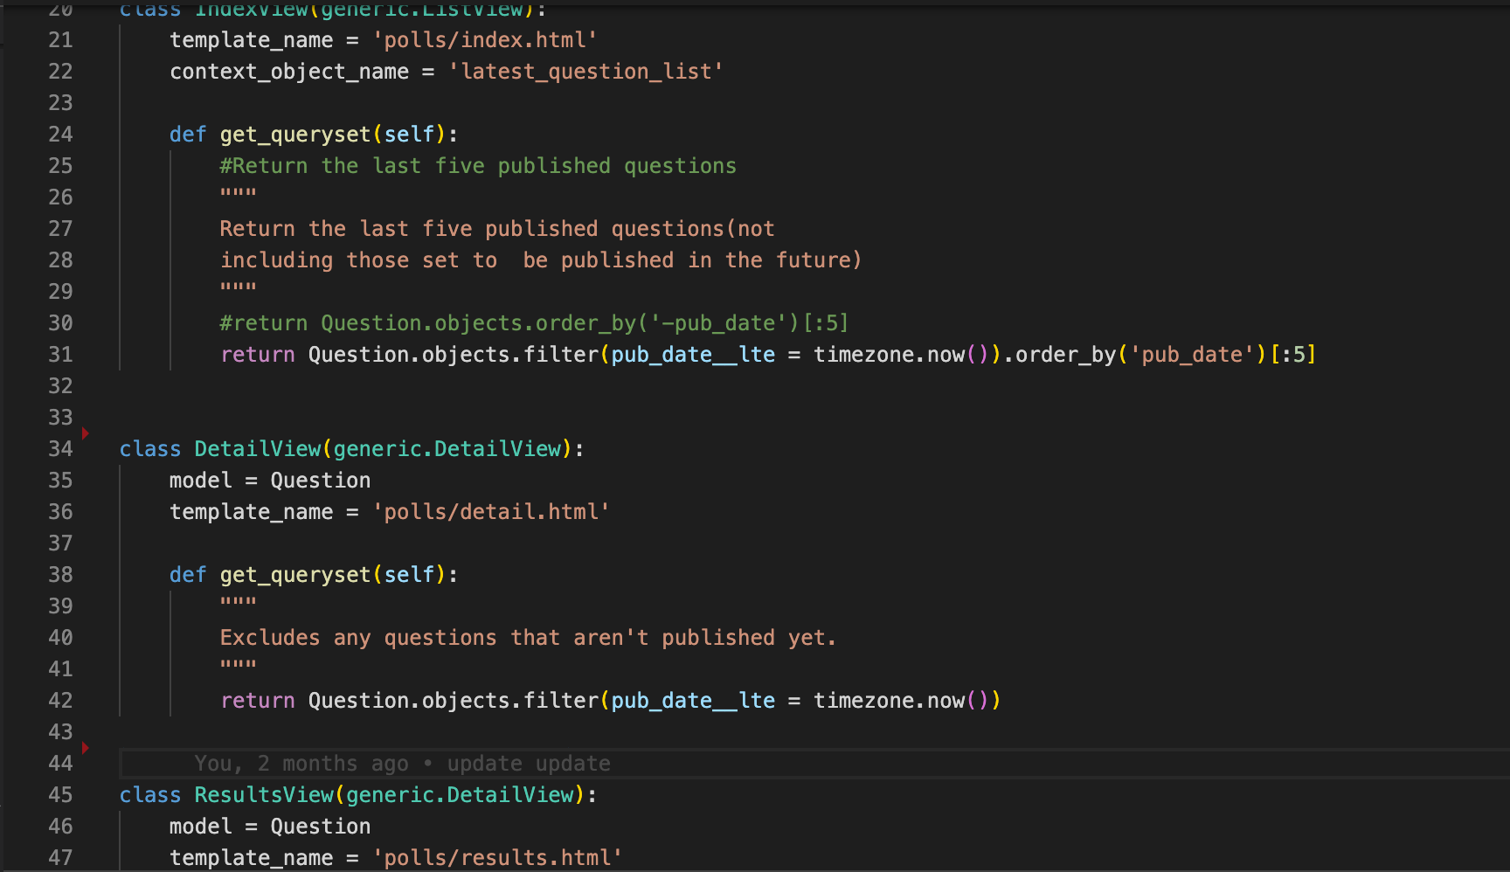Image resolution: width=1510 pixels, height=872 pixels.
Task: Click opening triple quotes on line 26
Action: [x=239, y=194]
